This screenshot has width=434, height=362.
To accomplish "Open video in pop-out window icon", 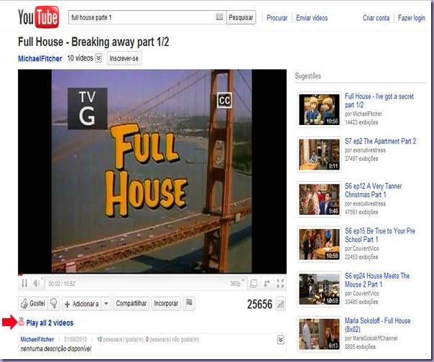I will pyautogui.click(x=267, y=284).
